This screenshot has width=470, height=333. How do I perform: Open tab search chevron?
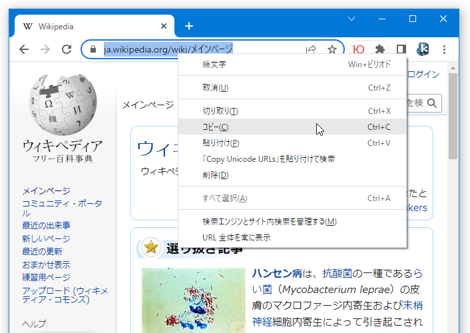pyautogui.click(x=352, y=19)
